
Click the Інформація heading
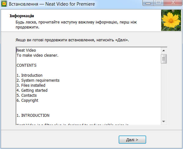[22, 16]
